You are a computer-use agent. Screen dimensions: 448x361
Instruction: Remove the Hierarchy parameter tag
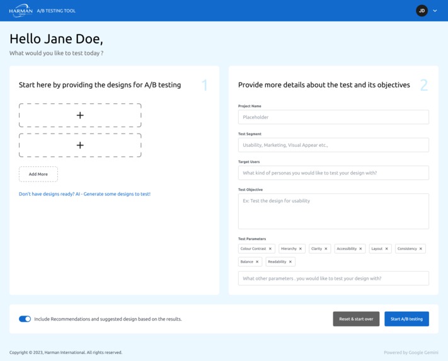301,249
